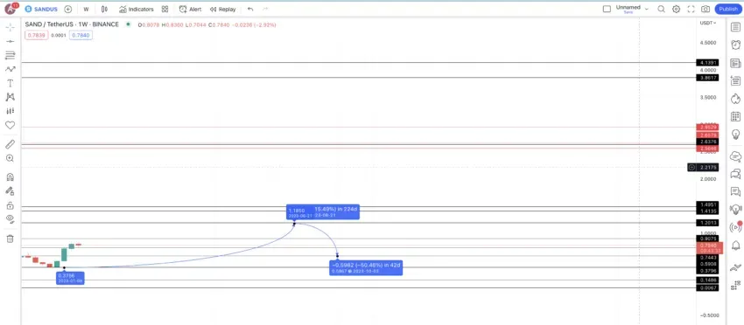Create an Alert from toolbar
This screenshot has height=325, width=744.
tap(190, 9)
